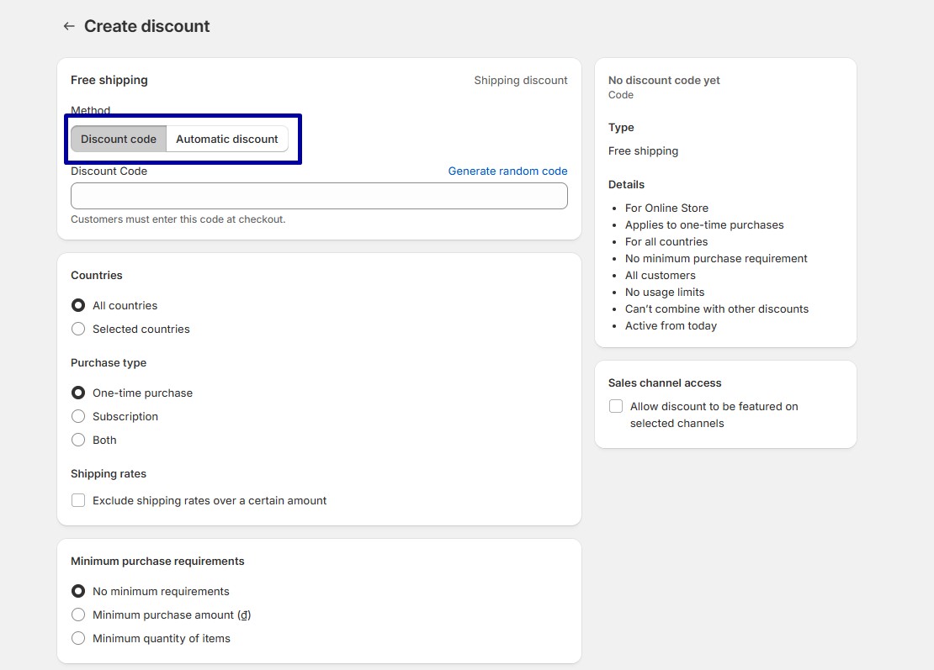The width and height of the screenshot is (934, 670).
Task: Click the Shipping discount label
Action: 521,81
